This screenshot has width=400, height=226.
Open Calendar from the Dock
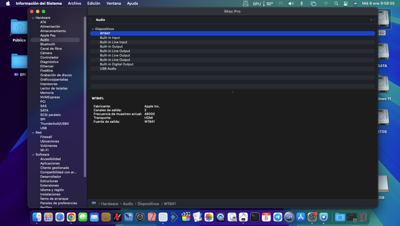[x=266, y=217]
